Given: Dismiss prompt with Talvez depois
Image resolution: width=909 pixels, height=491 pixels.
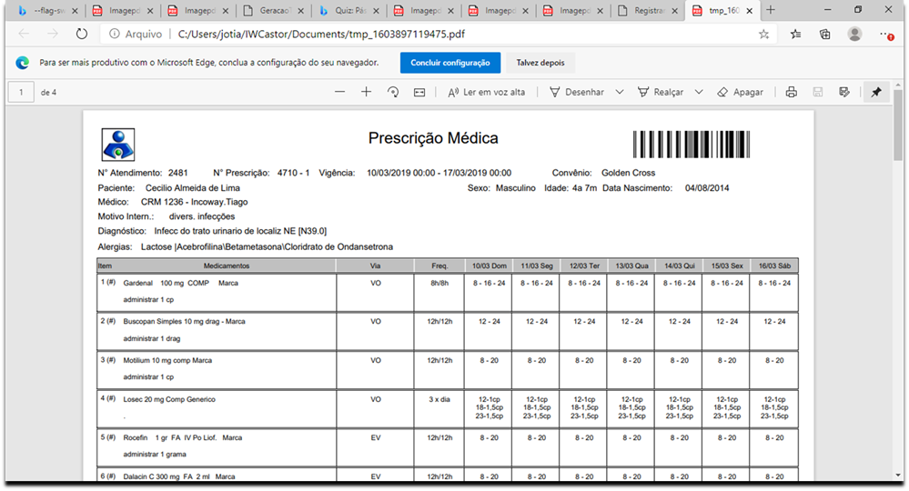Looking at the screenshot, I should (540, 63).
